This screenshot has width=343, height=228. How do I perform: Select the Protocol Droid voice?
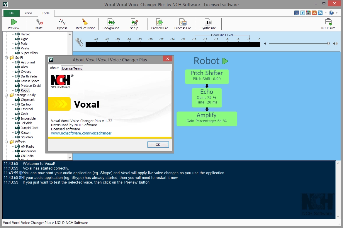pyautogui.click(x=30, y=86)
